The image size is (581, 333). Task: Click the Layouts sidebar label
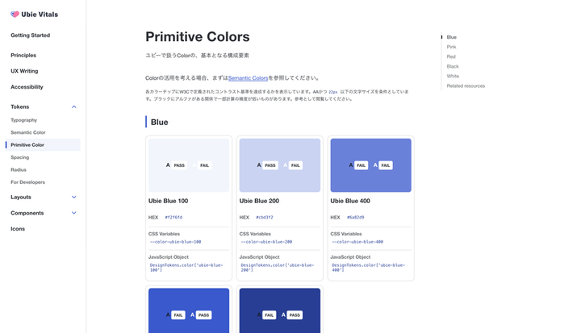pos(21,197)
